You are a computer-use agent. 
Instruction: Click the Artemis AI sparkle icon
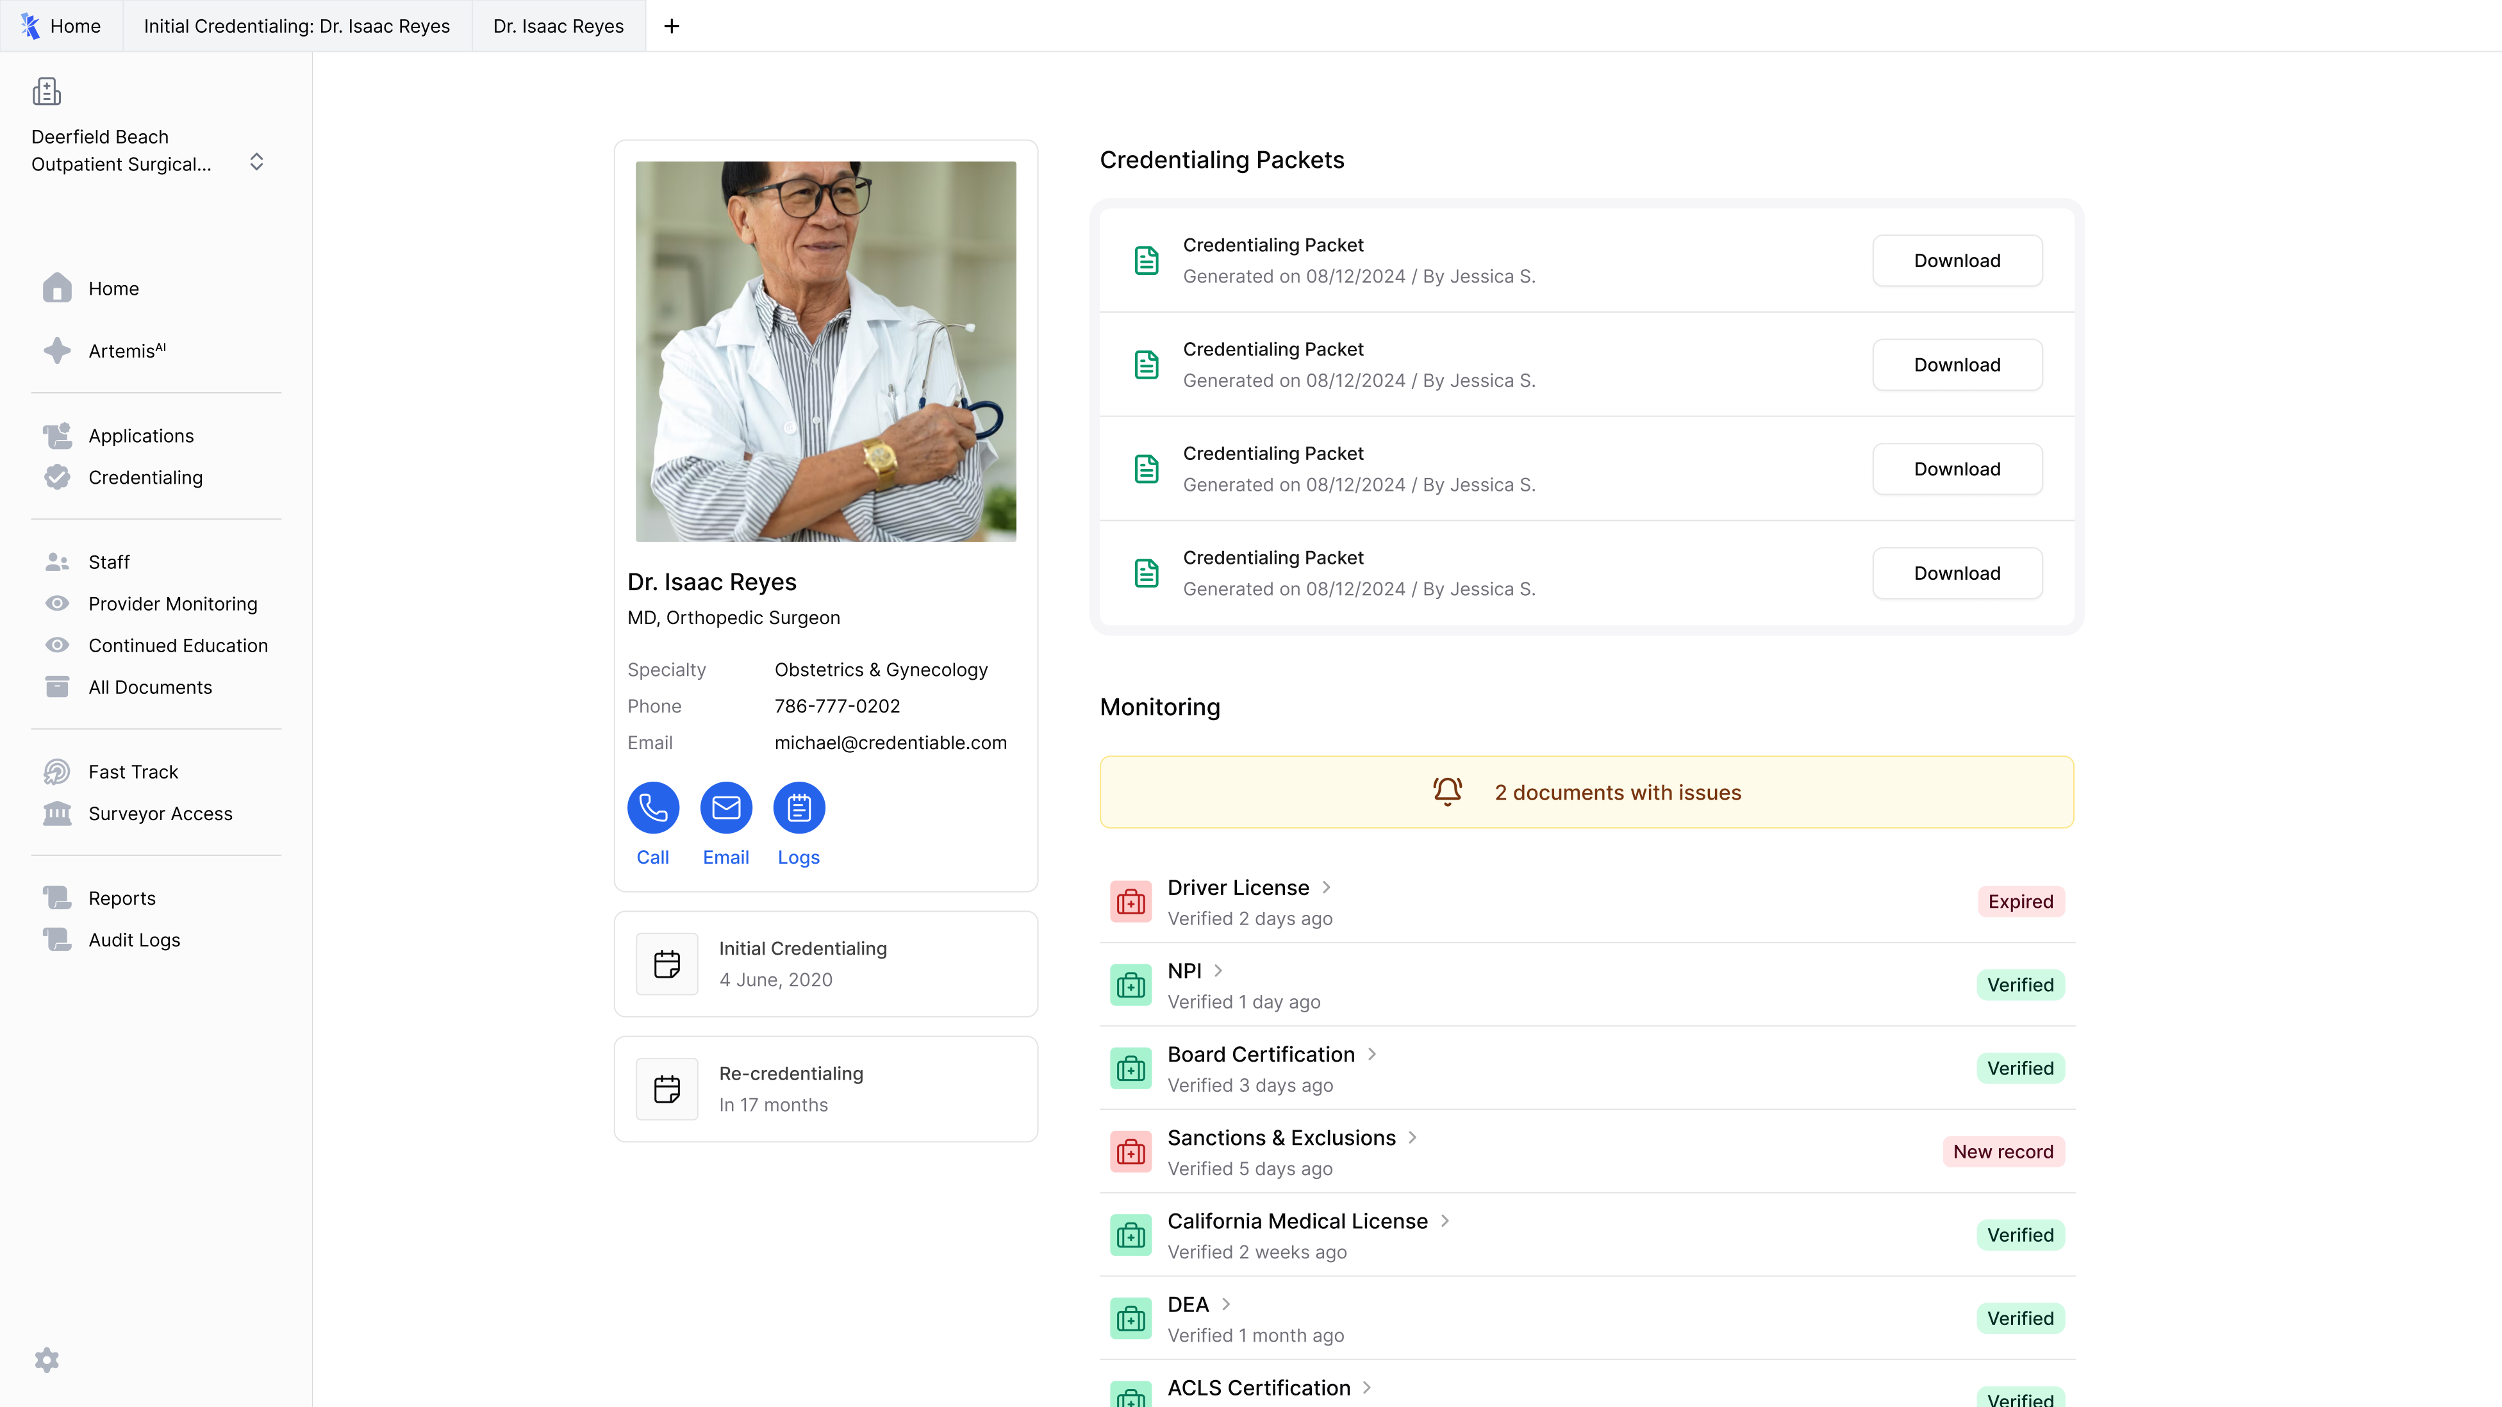click(x=57, y=350)
